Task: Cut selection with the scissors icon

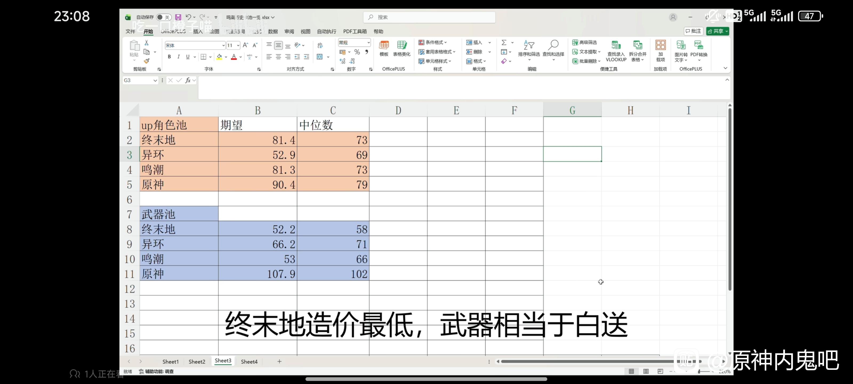Action: point(146,43)
